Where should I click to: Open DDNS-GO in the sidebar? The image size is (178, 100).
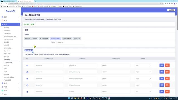[x=7, y=54]
